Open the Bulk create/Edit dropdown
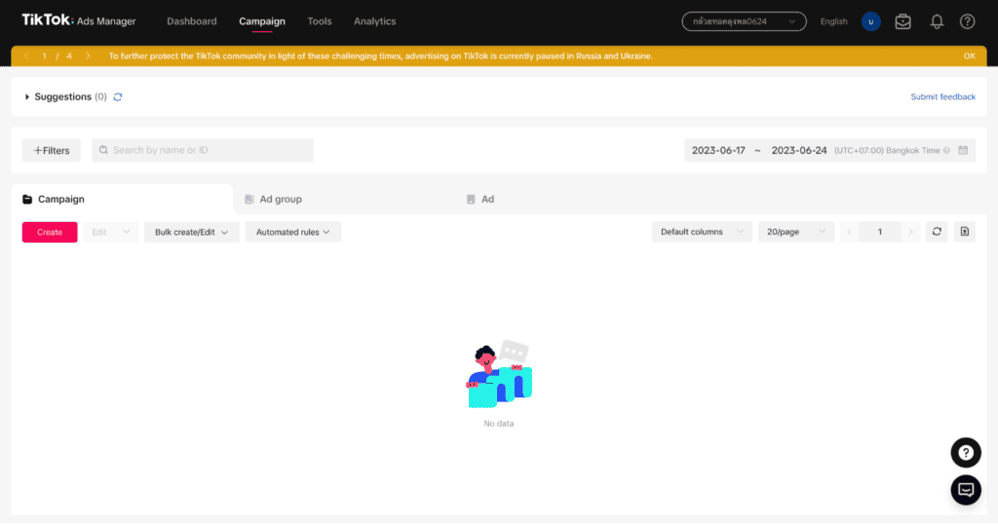Viewport: 998px width, 524px height. (192, 232)
